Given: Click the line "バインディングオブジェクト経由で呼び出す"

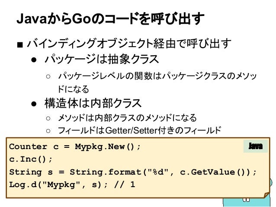Looking at the screenshot, I should [129, 44].
